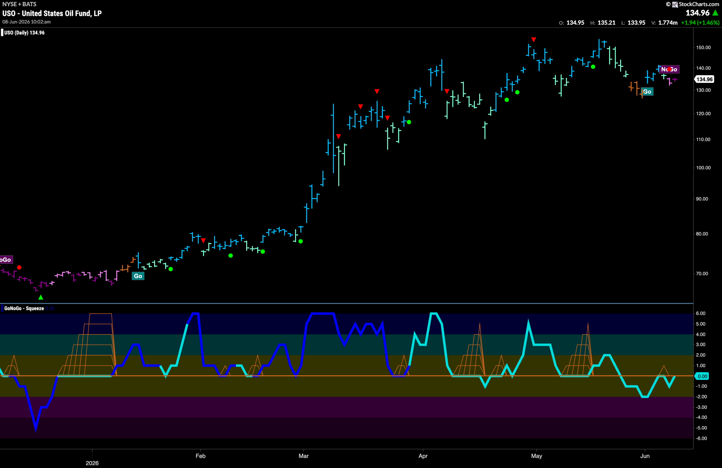Click the Mar label on the time axis
Viewport: 722px width, 468px height.
point(303,456)
